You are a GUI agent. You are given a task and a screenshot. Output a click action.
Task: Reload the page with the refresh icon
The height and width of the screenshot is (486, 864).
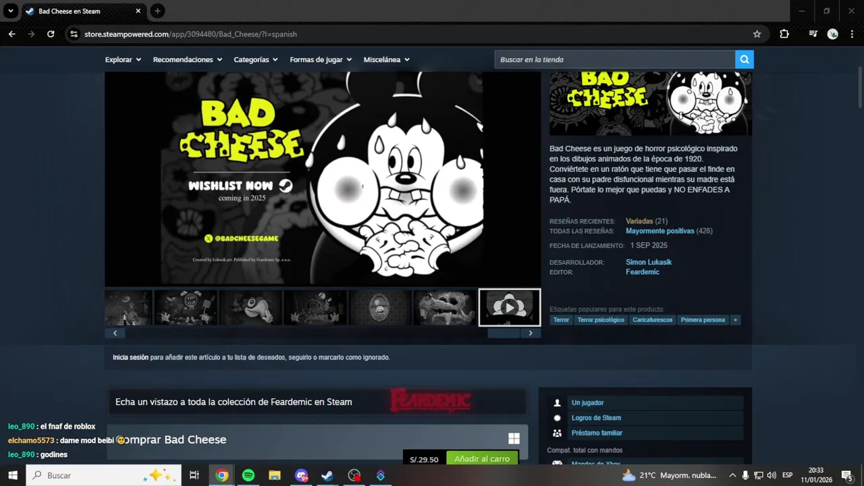51,34
